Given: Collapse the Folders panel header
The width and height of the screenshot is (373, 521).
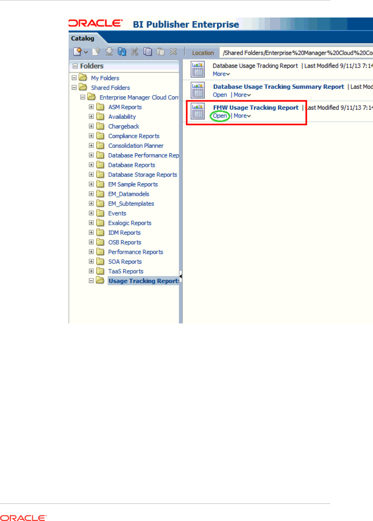Looking at the screenshot, I should pos(75,66).
